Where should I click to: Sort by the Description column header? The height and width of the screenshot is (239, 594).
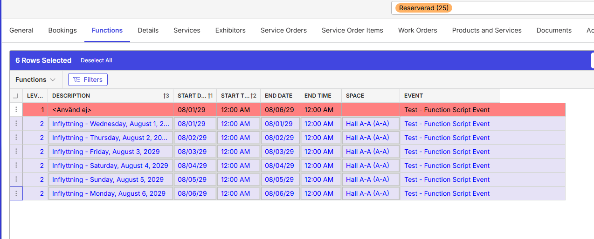[111, 96]
